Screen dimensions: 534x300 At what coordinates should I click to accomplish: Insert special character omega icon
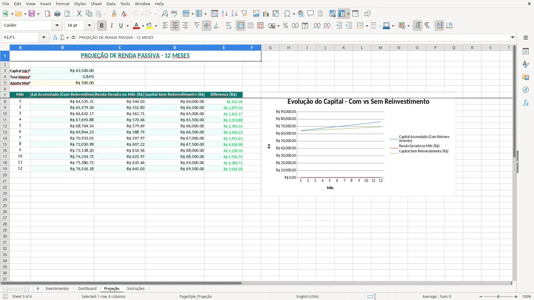(287, 14)
